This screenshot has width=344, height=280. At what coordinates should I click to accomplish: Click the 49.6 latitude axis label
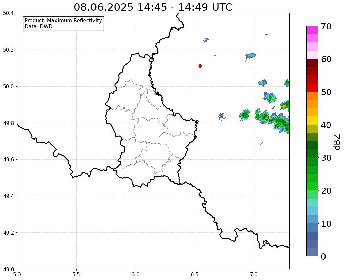pos(8,160)
